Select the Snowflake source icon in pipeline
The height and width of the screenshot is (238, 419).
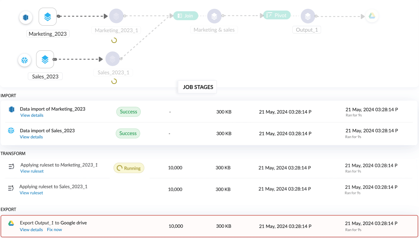25,61
